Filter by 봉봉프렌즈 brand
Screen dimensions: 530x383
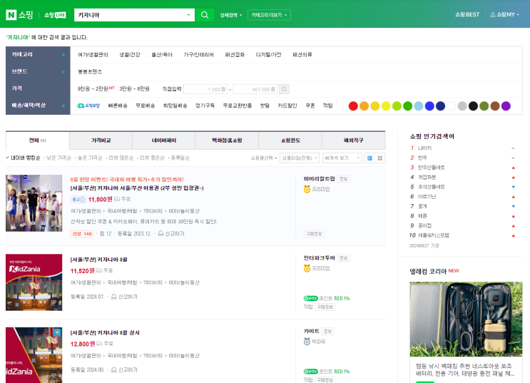(x=90, y=71)
